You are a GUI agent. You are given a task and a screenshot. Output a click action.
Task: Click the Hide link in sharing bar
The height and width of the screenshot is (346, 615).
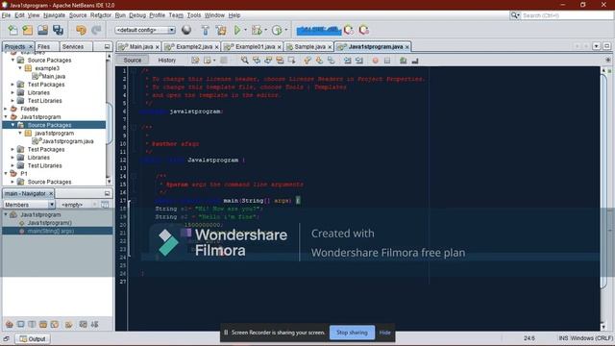(384, 333)
